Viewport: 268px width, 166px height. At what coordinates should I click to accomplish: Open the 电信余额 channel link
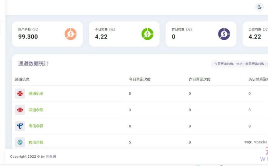pyautogui.click(x=36, y=126)
